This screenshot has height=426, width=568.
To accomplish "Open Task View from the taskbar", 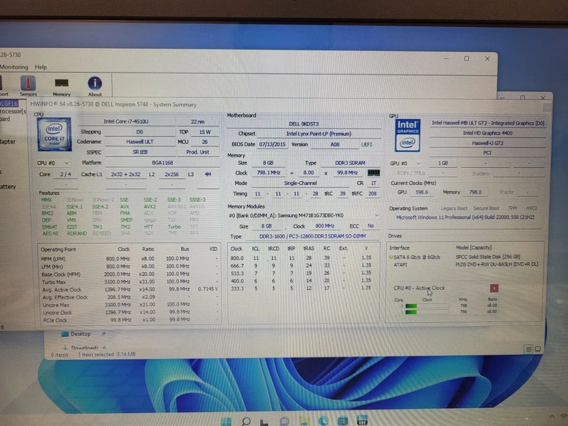I will click(x=264, y=421).
